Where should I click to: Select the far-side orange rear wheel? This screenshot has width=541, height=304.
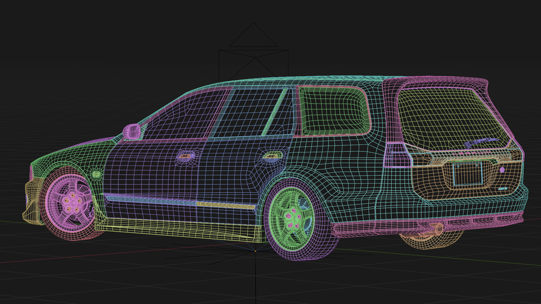[x=432, y=240]
